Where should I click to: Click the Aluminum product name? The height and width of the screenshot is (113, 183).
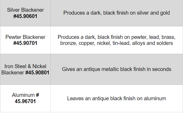point(23,95)
